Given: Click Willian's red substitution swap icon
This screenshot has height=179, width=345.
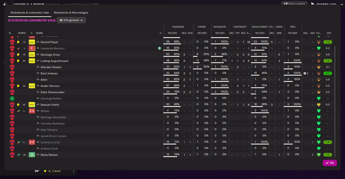Looking at the screenshot, I should 32,111.
